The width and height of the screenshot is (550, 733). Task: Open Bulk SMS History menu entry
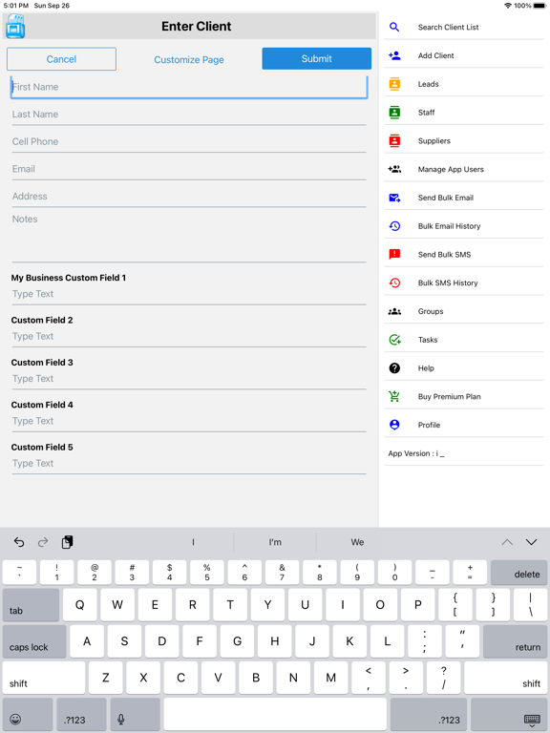coord(464,283)
